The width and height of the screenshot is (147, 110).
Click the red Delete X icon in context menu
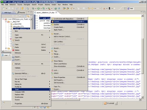tap(13, 50)
